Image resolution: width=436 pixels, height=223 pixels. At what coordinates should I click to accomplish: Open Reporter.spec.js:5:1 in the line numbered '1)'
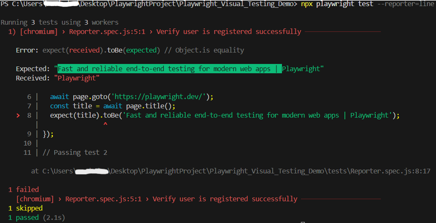pos(107,32)
